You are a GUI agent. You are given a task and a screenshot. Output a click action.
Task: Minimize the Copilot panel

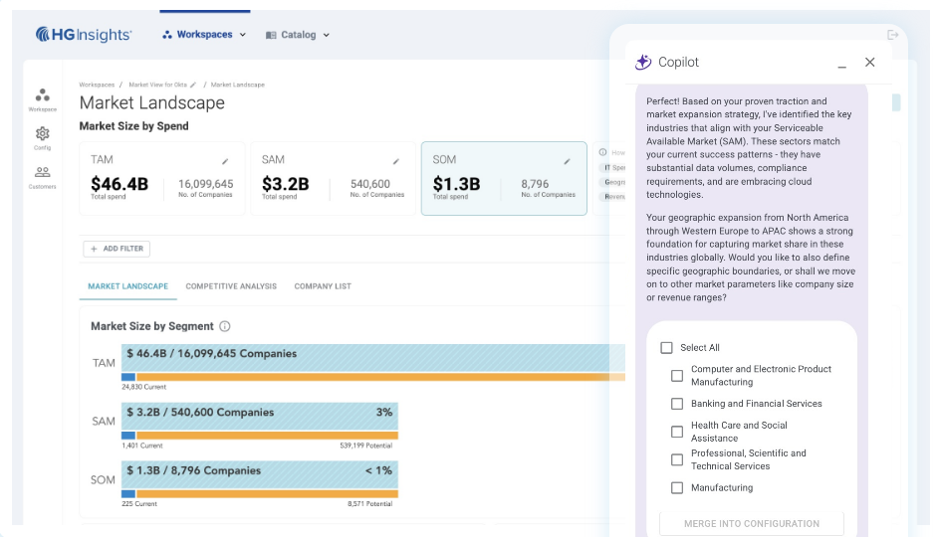[841, 64]
